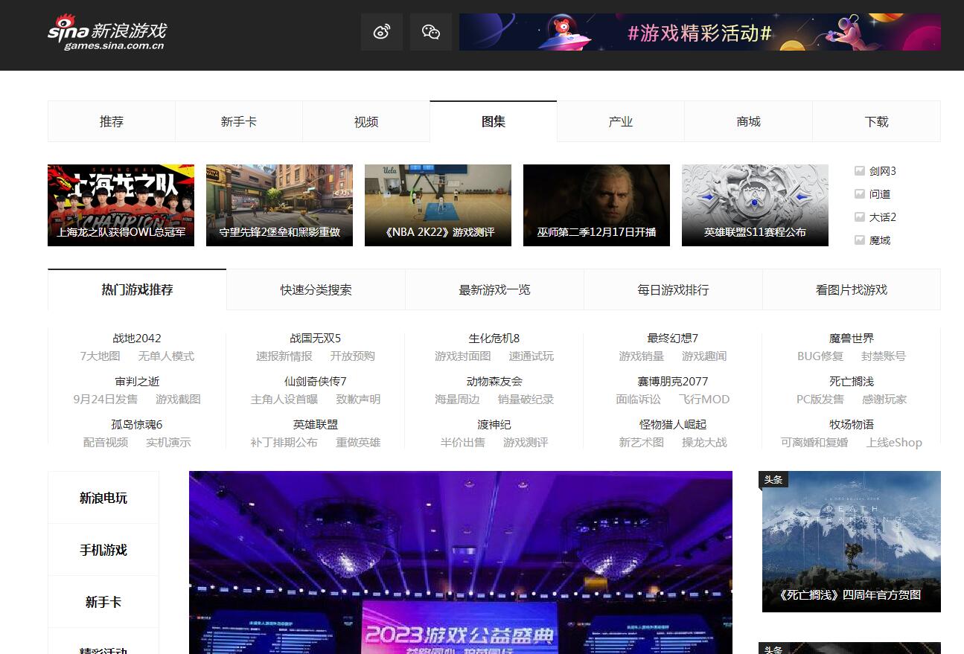The image size is (964, 654).
Task: Open the 魔兽世界 game link
Action: 852,339
